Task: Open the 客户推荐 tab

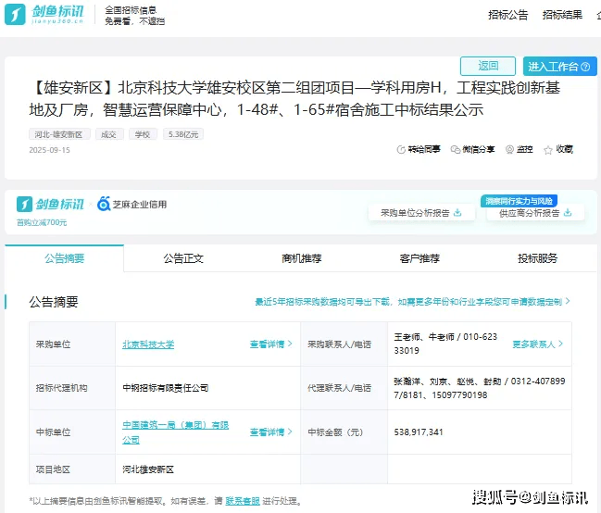Action: point(419,258)
